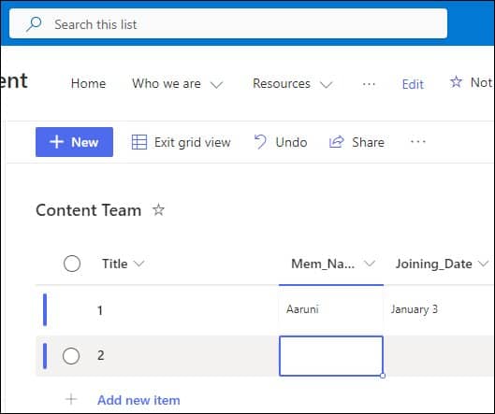Viewport: 495px width, 414px height.
Task: Click the Share icon in command bar
Action: click(x=336, y=142)
